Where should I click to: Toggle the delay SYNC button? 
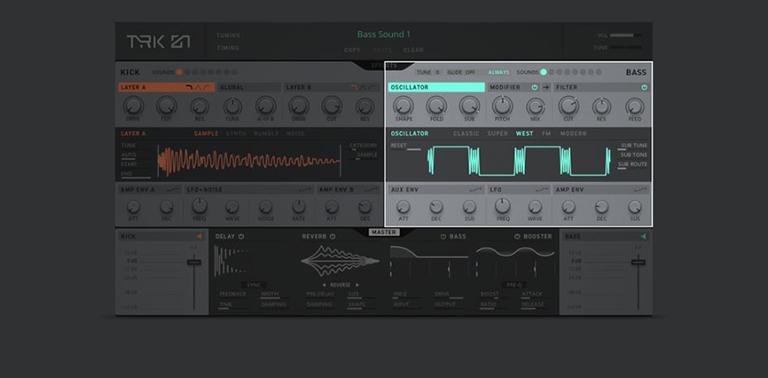click(x=254, y=285)
